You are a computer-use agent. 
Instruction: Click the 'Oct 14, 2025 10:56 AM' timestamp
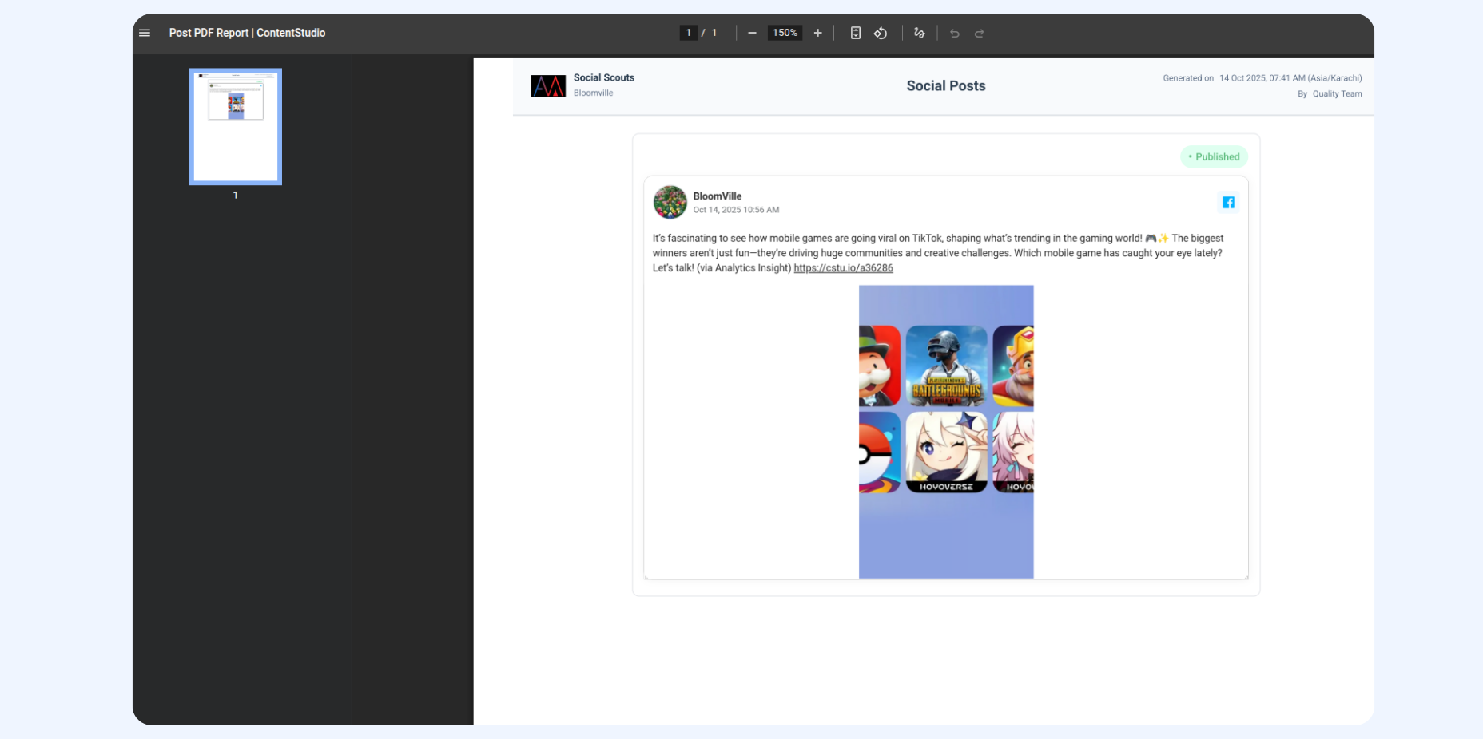[x=736, y=210]
